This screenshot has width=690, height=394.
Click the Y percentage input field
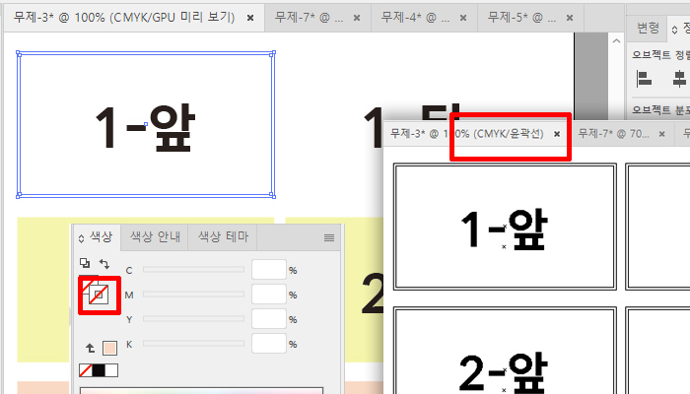269,319
